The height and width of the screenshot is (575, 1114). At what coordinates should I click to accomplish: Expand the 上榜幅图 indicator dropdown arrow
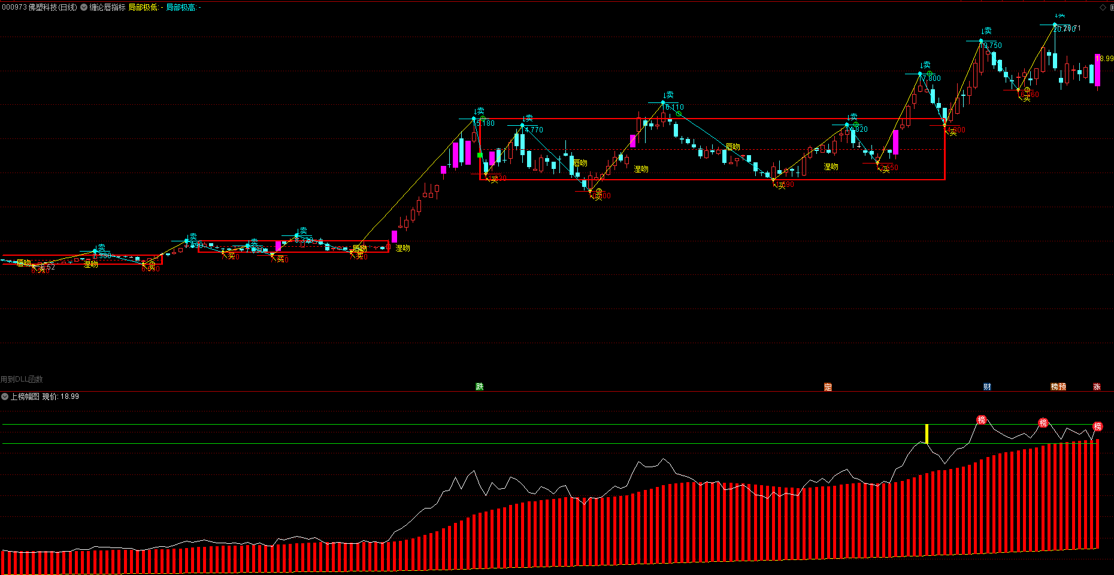coord(5,397)
